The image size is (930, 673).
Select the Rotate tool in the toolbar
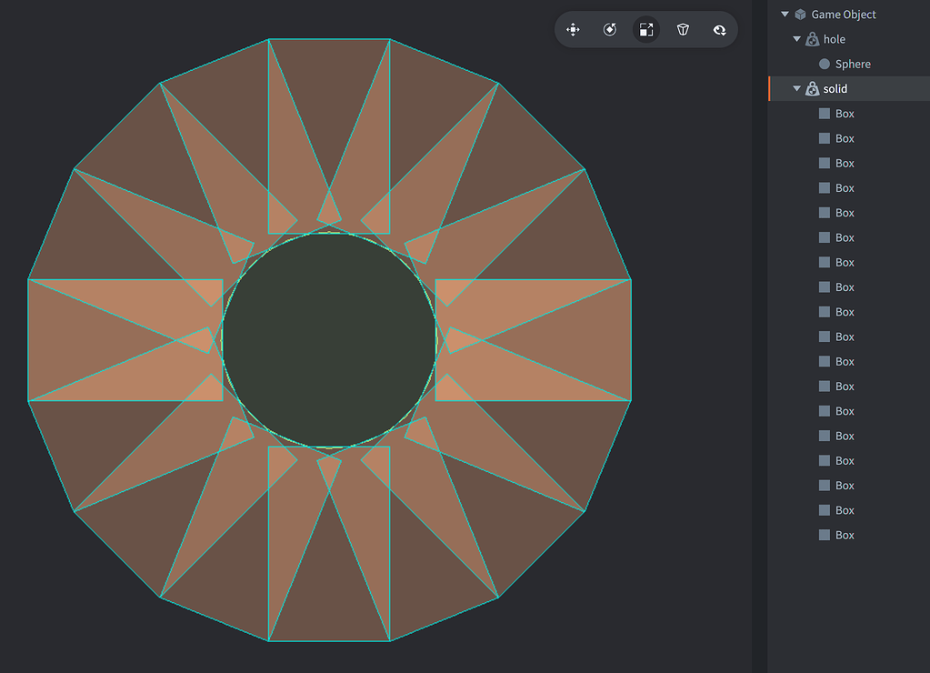tap(610, 29)
